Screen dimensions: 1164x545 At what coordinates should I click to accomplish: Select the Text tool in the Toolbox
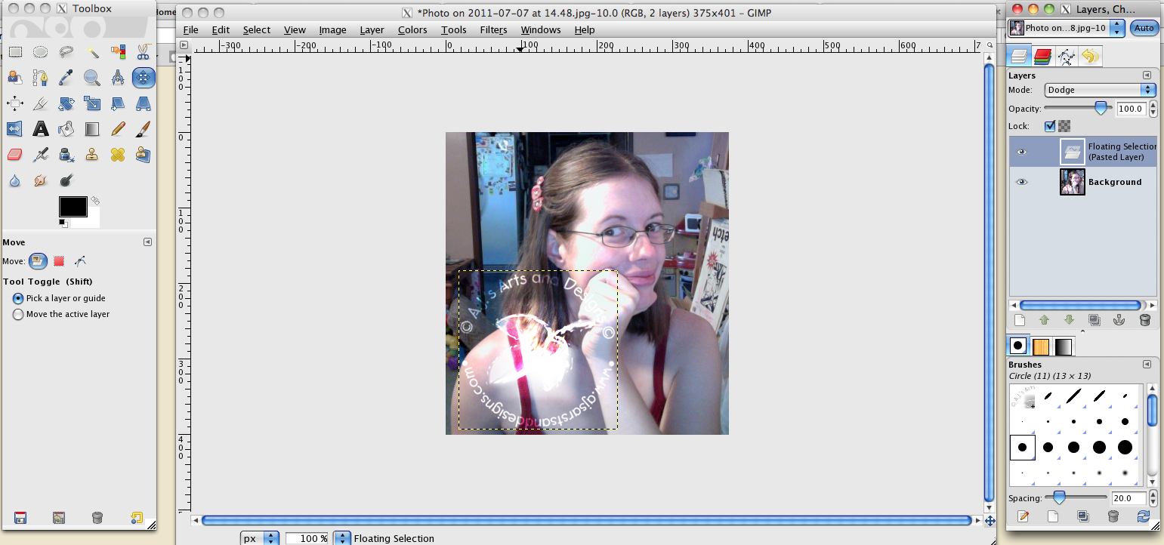pos(41,129)
